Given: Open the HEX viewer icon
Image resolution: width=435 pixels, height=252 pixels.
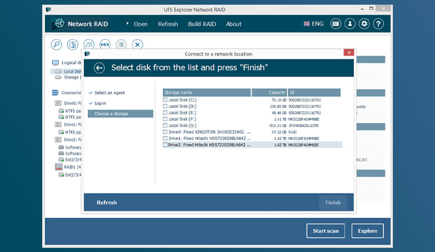Looking at the screenshot, I should coord(105,44).
